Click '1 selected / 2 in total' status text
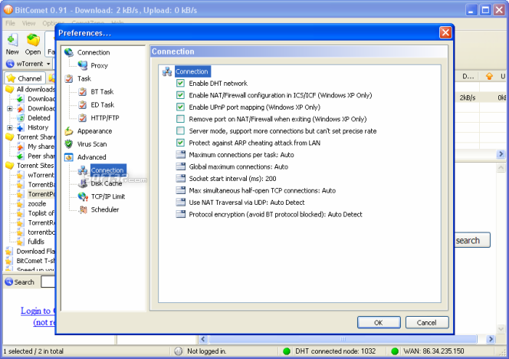The width and height of the screenshot is (509, 359). 34,351
